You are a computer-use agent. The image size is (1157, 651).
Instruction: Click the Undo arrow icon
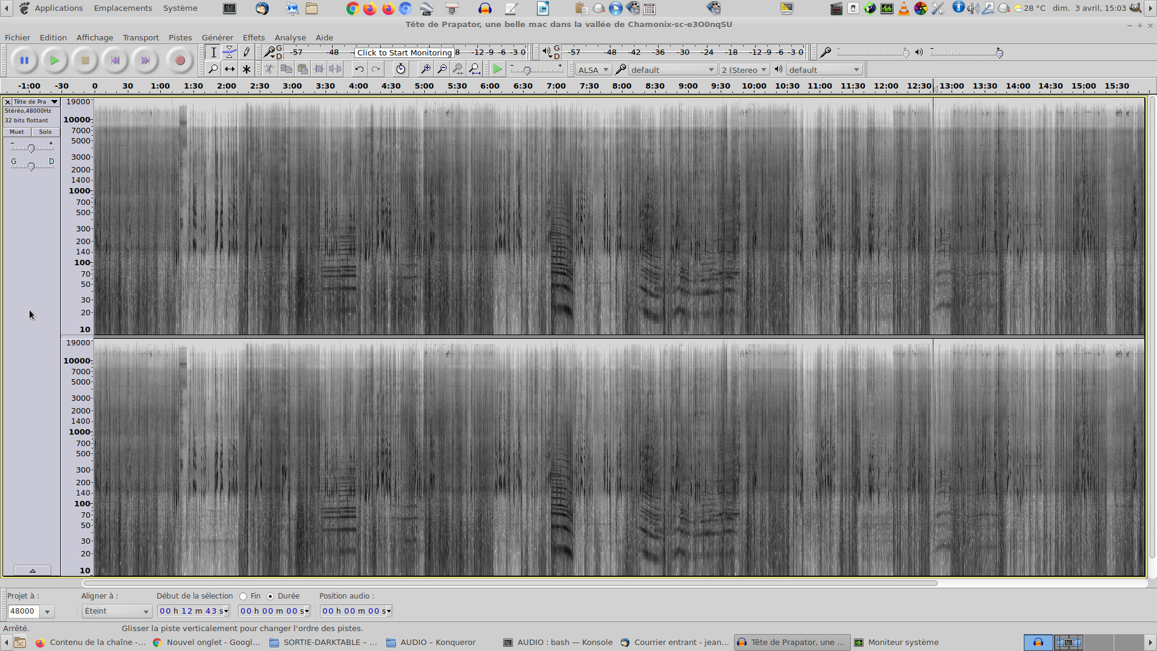coord(359,69)
